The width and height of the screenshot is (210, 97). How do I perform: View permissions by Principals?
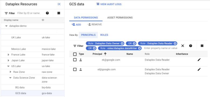tap(88, 35)
